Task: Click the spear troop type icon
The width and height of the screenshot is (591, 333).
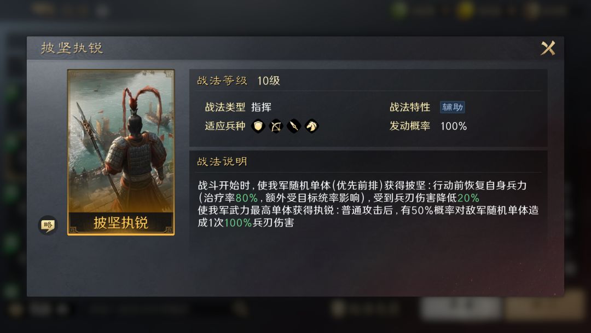Action: [x=294, y=126]
